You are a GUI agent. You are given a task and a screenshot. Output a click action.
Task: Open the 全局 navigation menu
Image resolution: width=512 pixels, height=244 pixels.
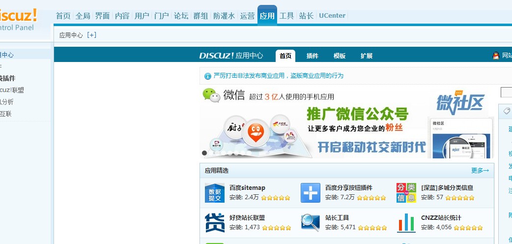coord(83,16)
